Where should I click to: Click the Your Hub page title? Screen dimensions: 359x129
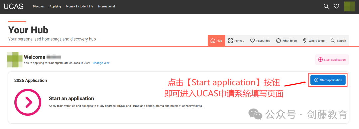click(x=28, y=30)
